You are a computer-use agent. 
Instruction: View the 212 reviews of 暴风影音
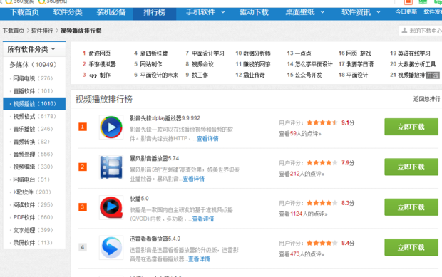click(302, 174)
